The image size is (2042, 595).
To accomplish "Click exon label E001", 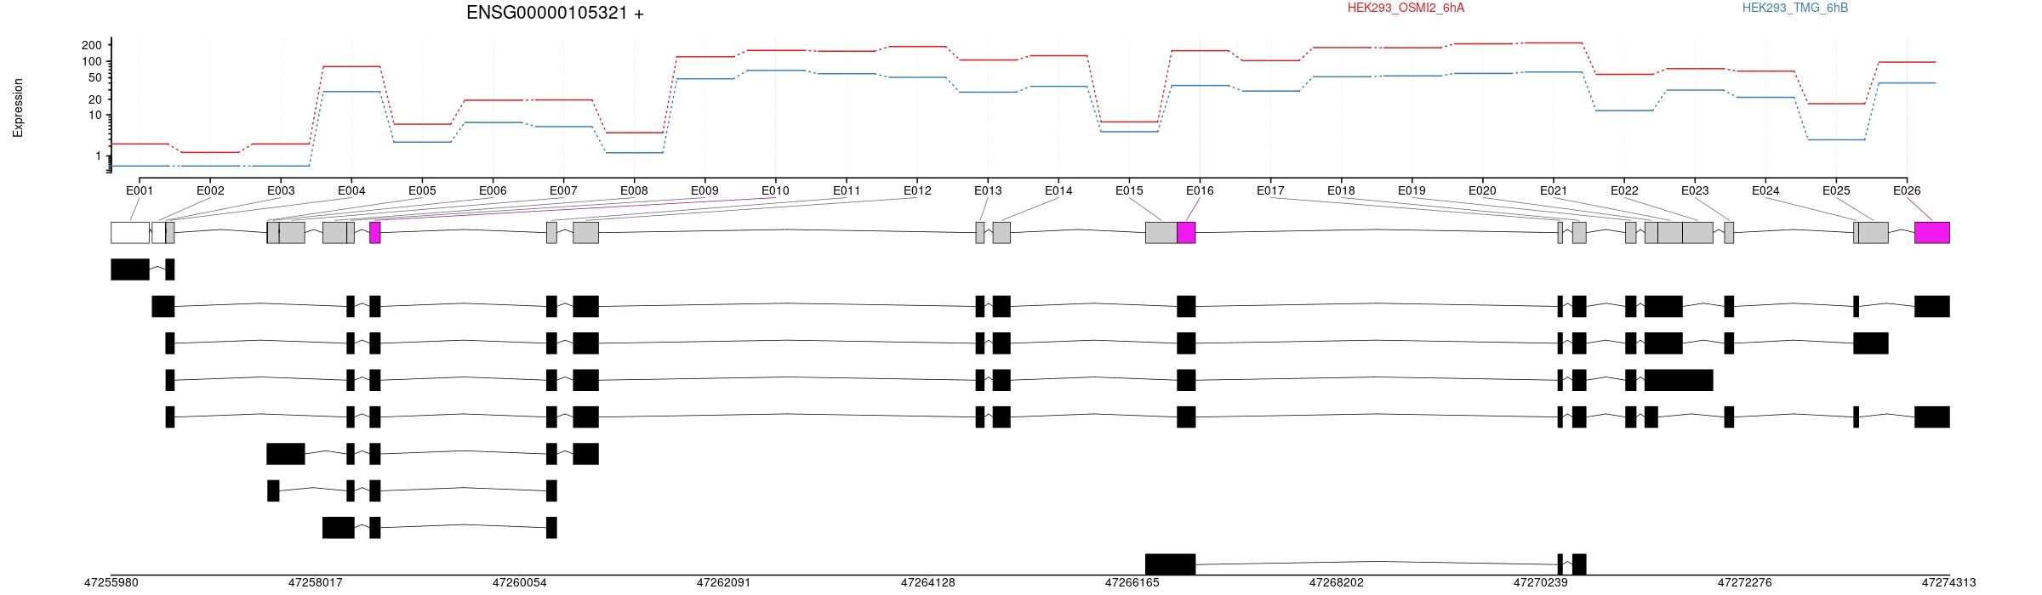I will (x=140, y=190).
